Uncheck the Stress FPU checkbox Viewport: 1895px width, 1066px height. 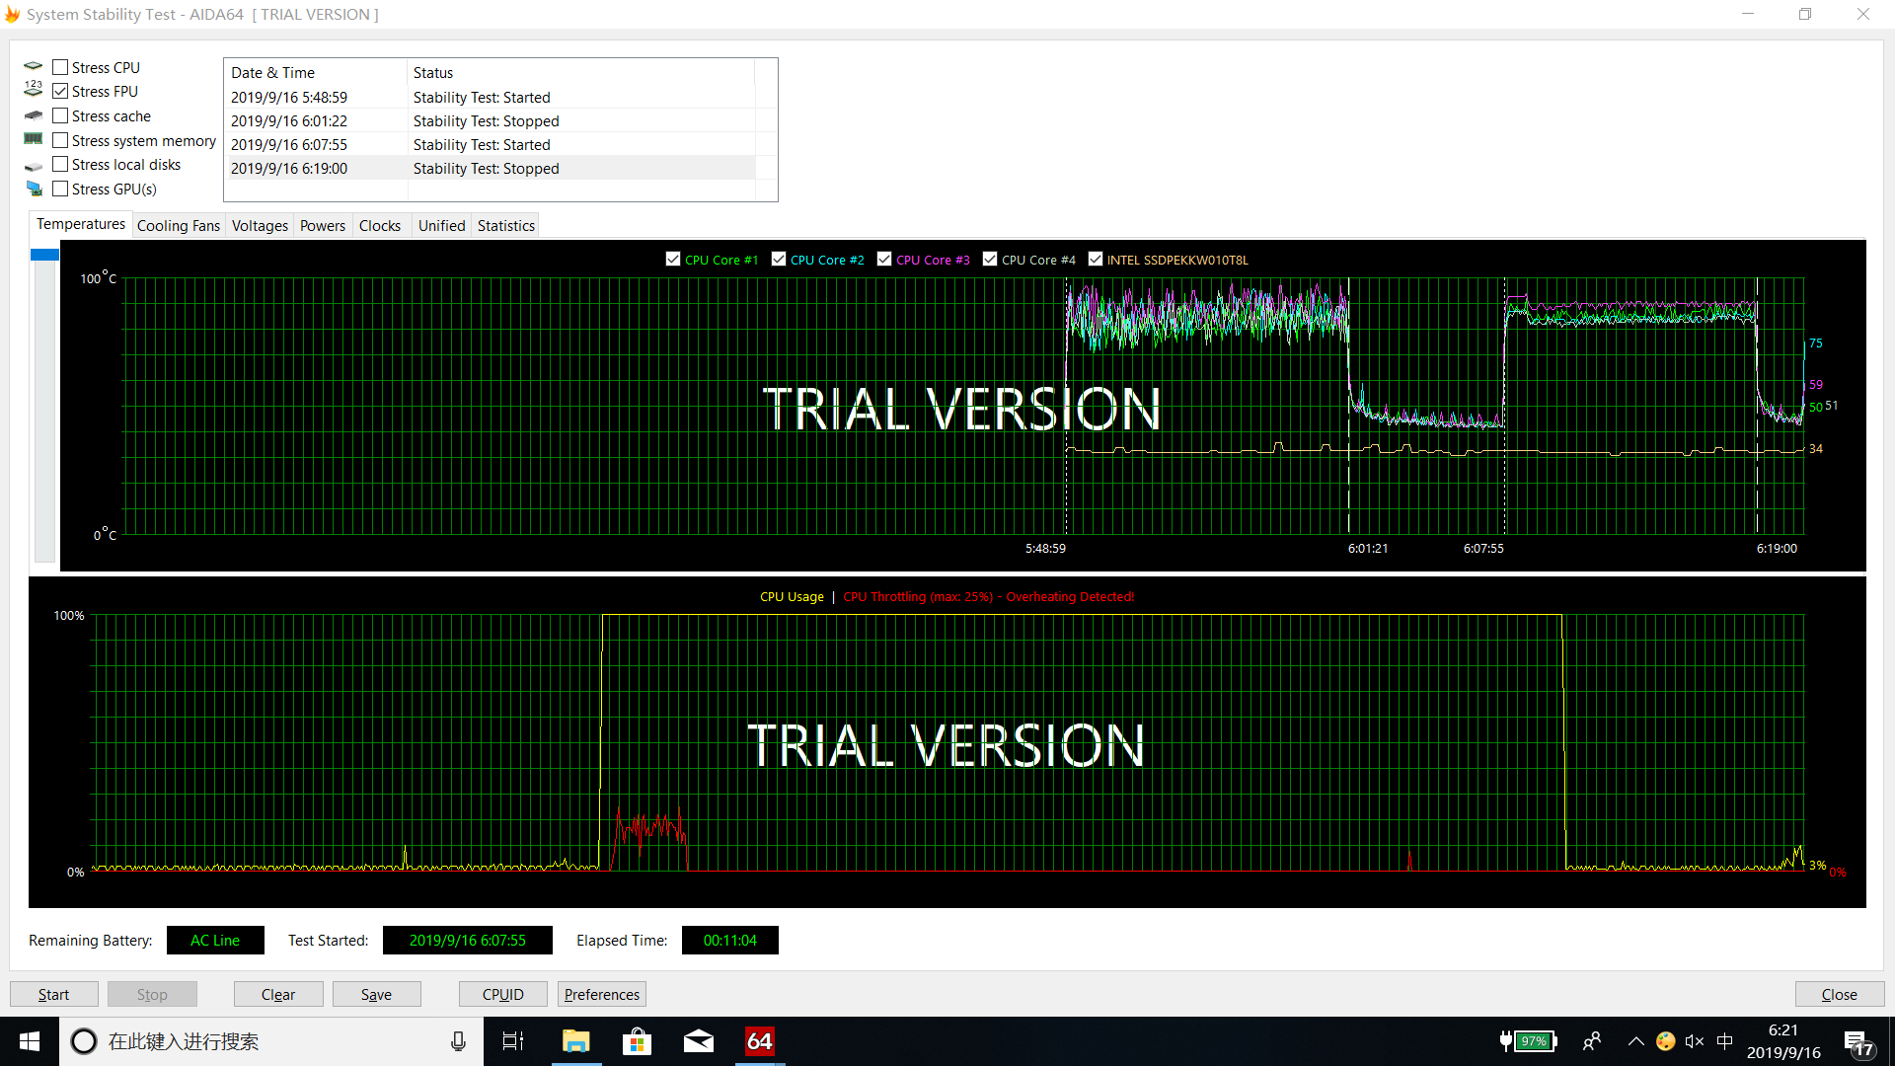60,91
